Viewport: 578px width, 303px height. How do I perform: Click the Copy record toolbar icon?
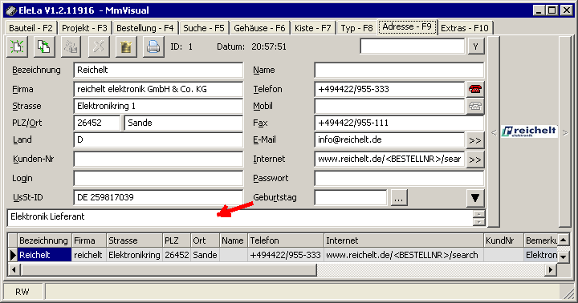click(x=44, y=46)
